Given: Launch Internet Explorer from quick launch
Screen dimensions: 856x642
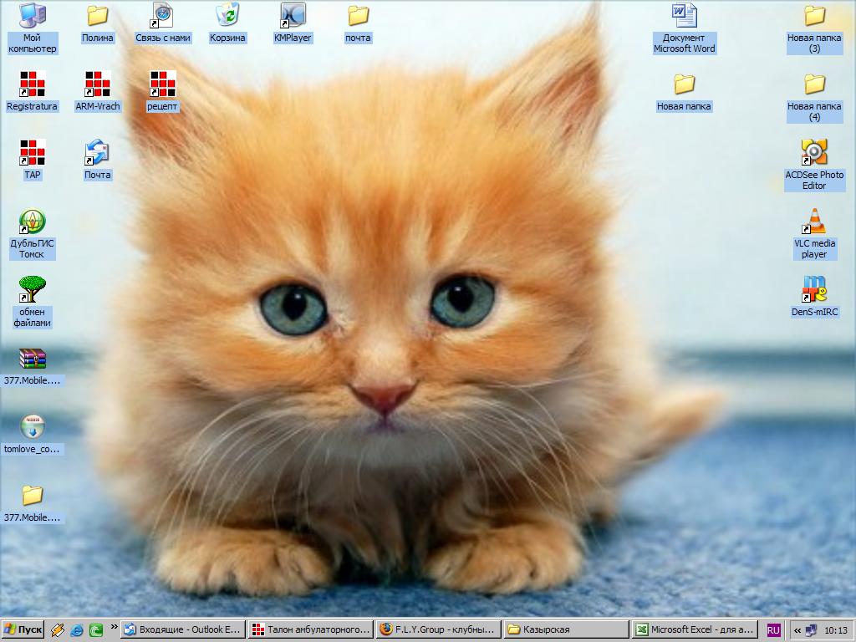Looking at the screenshot, I should tap(77, 630).
